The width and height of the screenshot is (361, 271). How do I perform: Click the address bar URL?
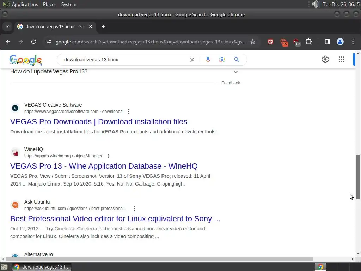tap(151, 42)
